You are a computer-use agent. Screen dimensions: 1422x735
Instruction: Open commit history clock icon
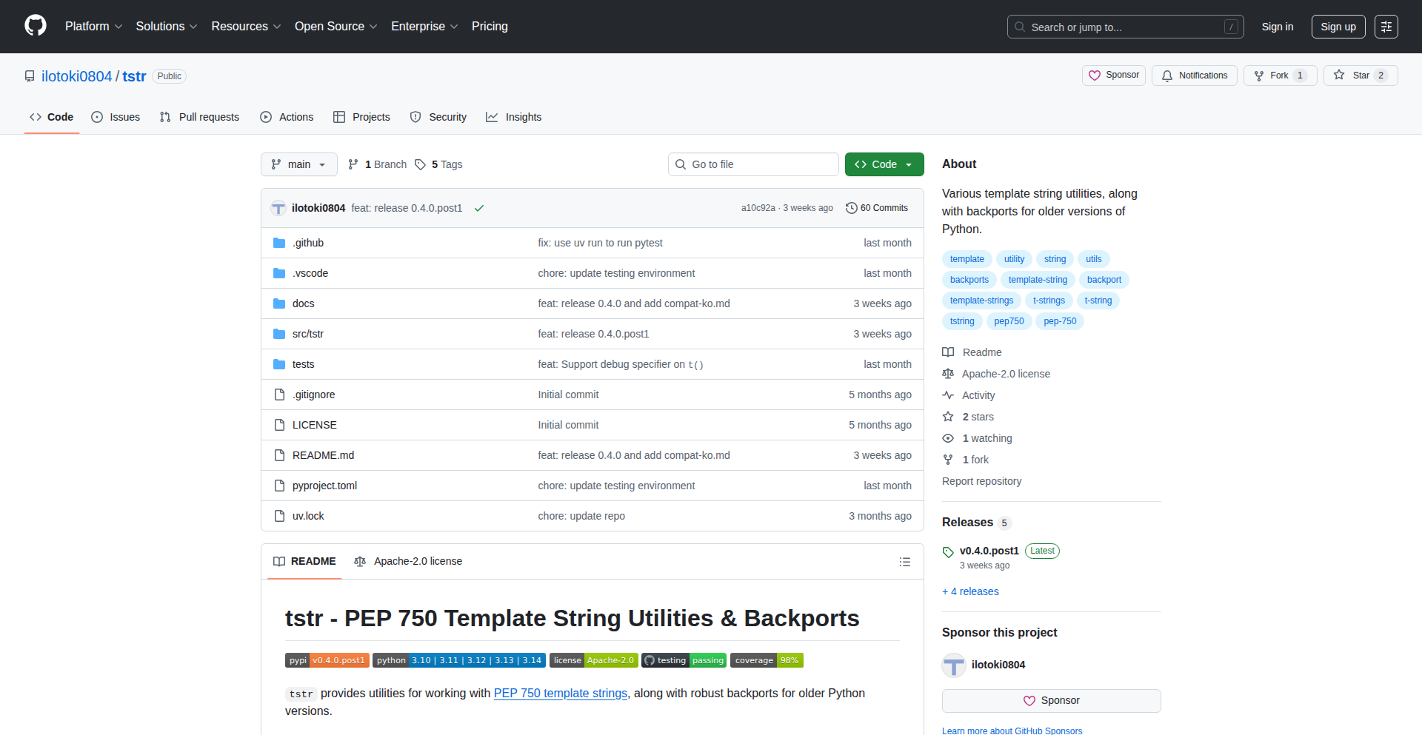[x=852, y=208]
